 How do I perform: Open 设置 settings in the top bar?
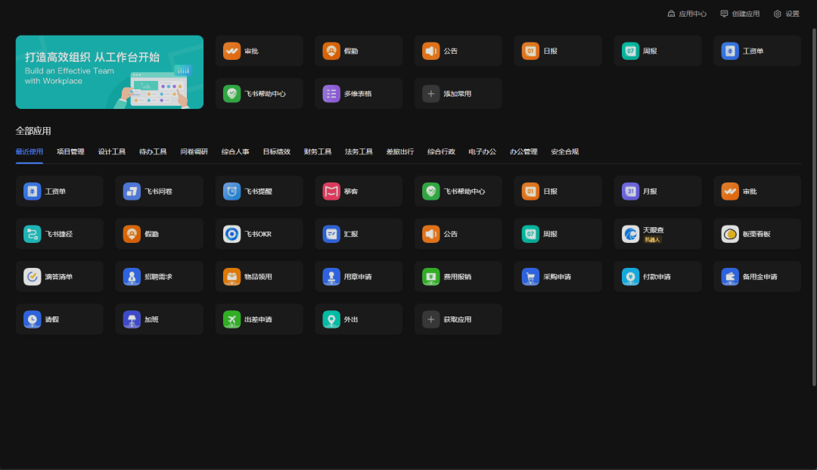click(x=786, y=14)
